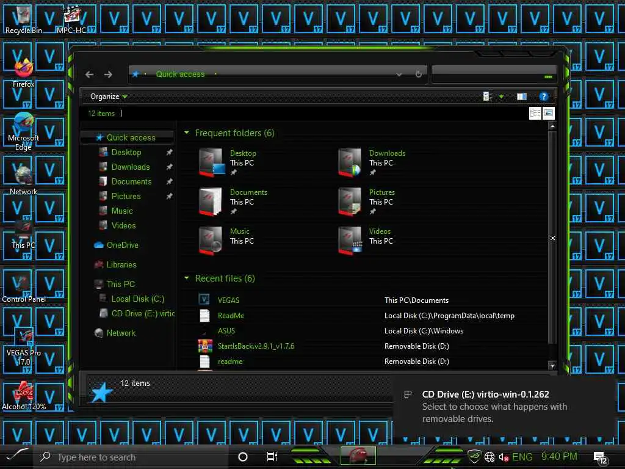The image size is (625, 469).
Task: Click File Explorer taskbar button
Action: (x=358, y=456)
